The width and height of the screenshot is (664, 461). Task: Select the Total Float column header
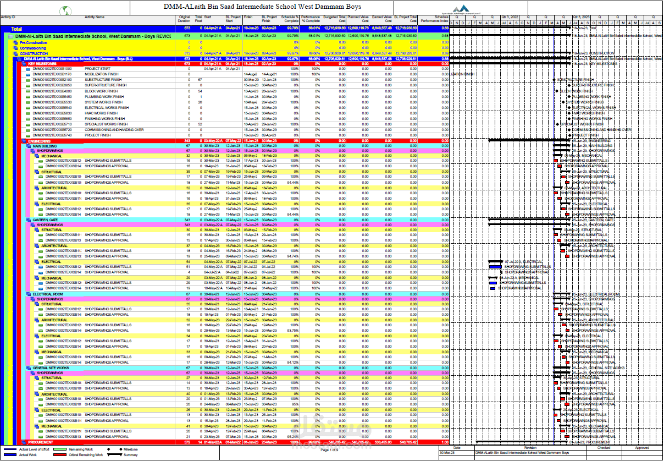(198, 19)
